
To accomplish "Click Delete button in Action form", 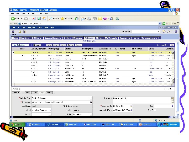I will point(49,93).
